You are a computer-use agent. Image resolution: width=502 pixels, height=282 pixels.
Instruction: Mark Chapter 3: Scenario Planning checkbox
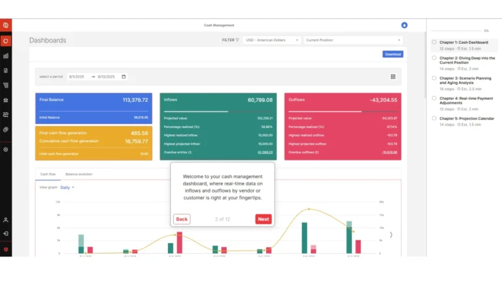[434, 78]
